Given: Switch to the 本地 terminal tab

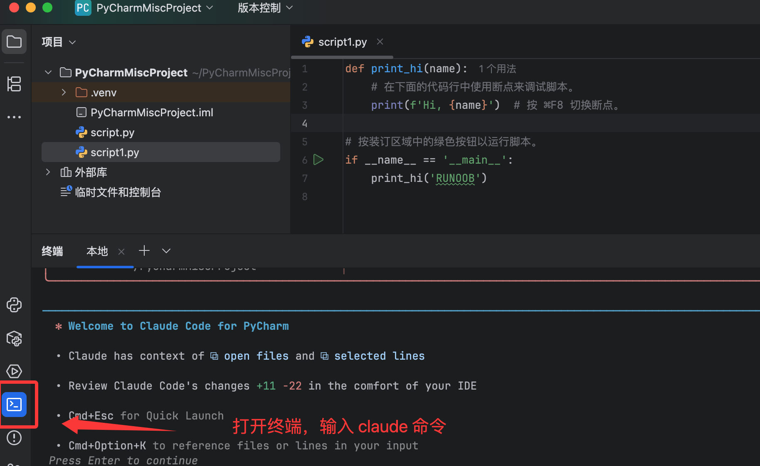Looking at the screenshot, I should pyautogui.click(x=97, y=251).
